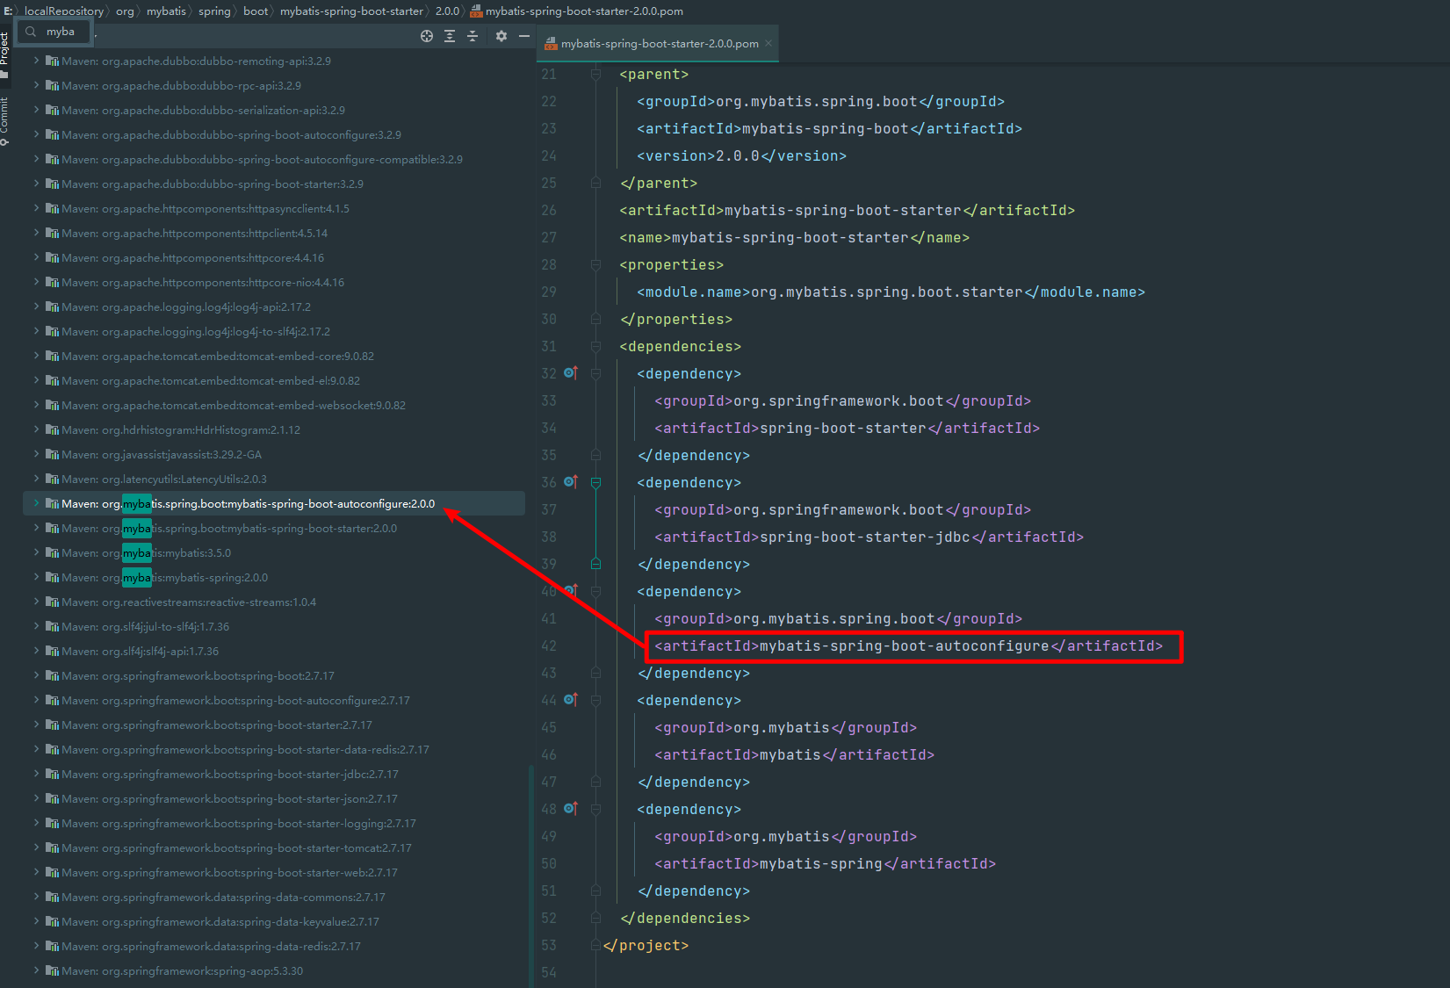Select Maven: org.mybatis:mybatis:3.5.0 row
The height and width of the screenshot is (988, 1450).
coord(274,553)
